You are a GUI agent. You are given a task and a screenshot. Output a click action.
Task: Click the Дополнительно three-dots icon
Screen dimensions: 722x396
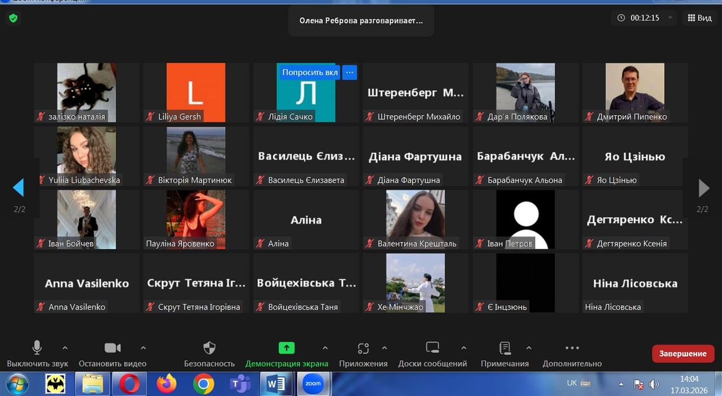[572, 348]
